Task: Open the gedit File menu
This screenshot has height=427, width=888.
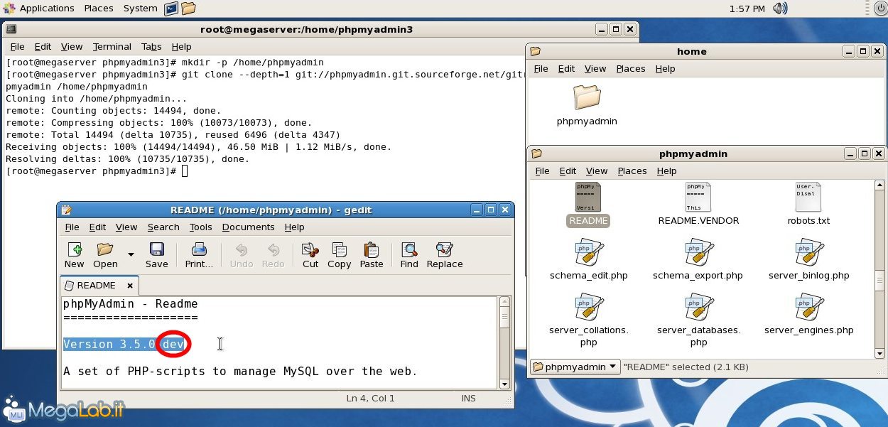Action: tap(72, 227)
